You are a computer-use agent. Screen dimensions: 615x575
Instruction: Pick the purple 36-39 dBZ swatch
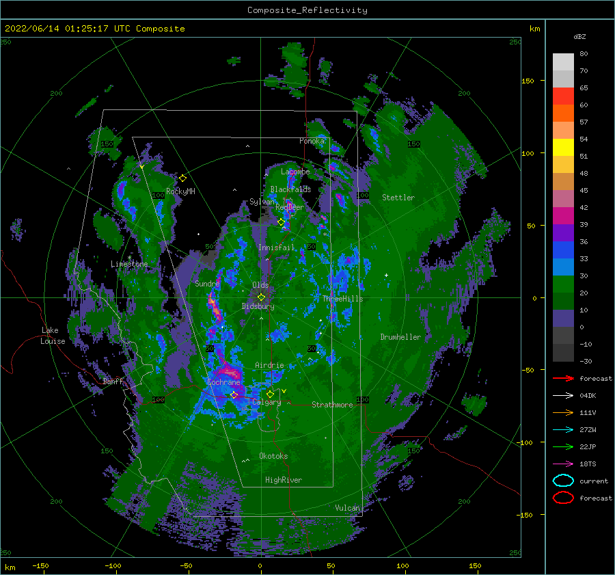pos(563,233)
